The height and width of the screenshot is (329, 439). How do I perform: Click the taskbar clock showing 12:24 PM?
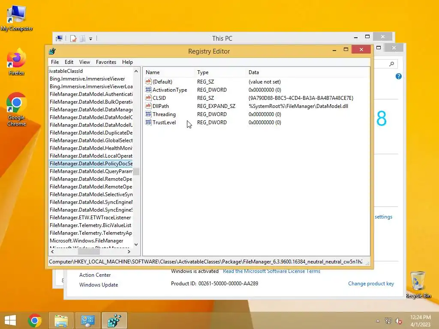420,321
